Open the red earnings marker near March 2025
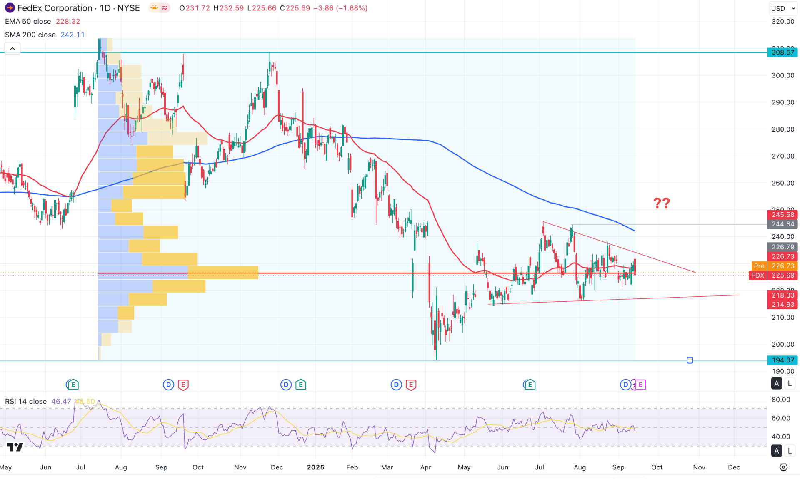 coord(411,385)
